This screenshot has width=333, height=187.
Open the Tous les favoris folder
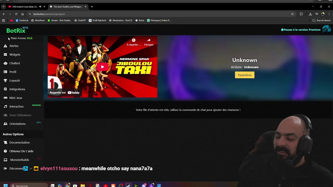pos(322,20)
